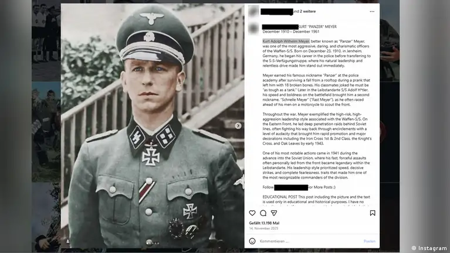This screenshot has width=450, height=253.
Task: Open the emoji picker smiley icon
Action: (252, 241)
